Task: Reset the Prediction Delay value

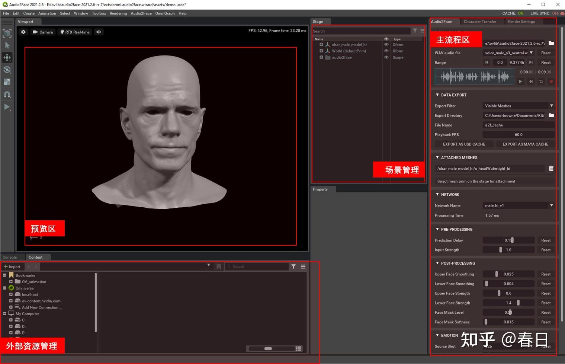Action: click(546, 240)
